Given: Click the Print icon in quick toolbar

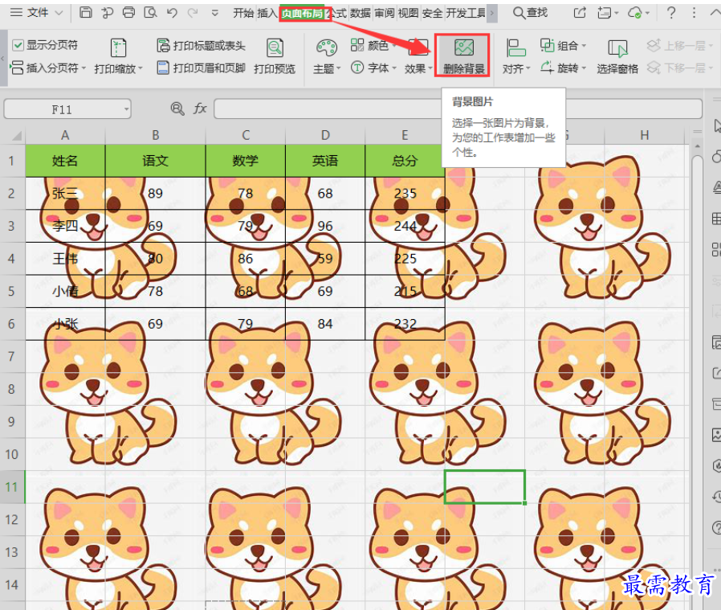Looking at the screenshot, I should click(128, 12).
